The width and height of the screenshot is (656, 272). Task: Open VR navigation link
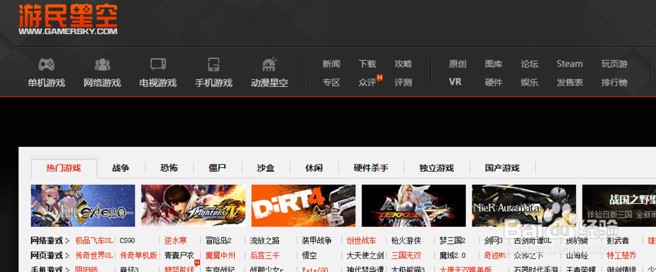tap(455, 82)
